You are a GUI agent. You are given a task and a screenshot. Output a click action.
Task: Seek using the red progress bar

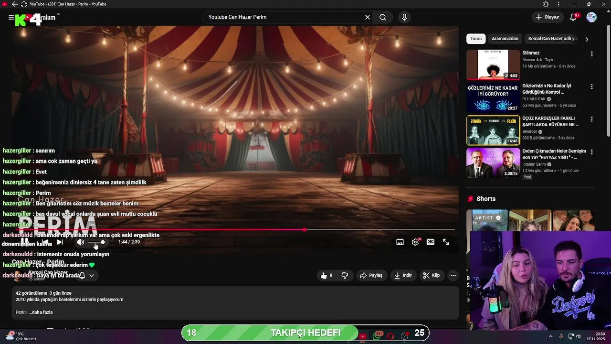[236, 230]
